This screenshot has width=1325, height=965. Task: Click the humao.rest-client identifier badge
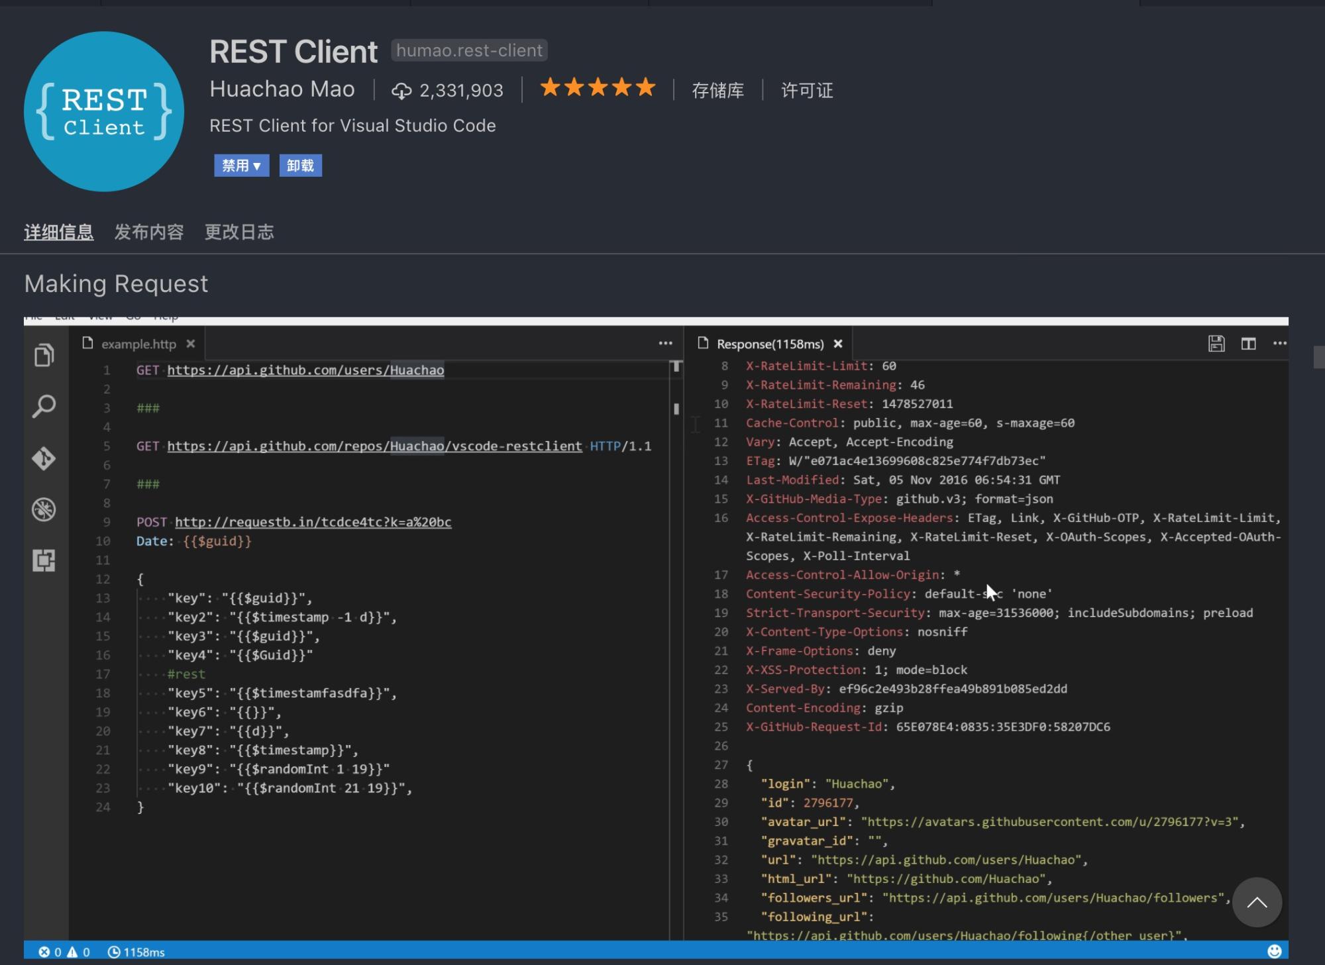tap(469, 50)
